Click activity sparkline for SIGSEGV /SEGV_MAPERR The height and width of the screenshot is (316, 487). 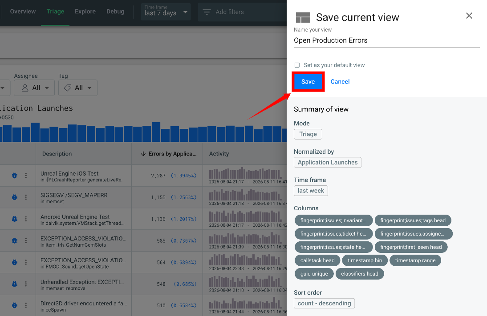pyautogui.click(x=245, y=195)
